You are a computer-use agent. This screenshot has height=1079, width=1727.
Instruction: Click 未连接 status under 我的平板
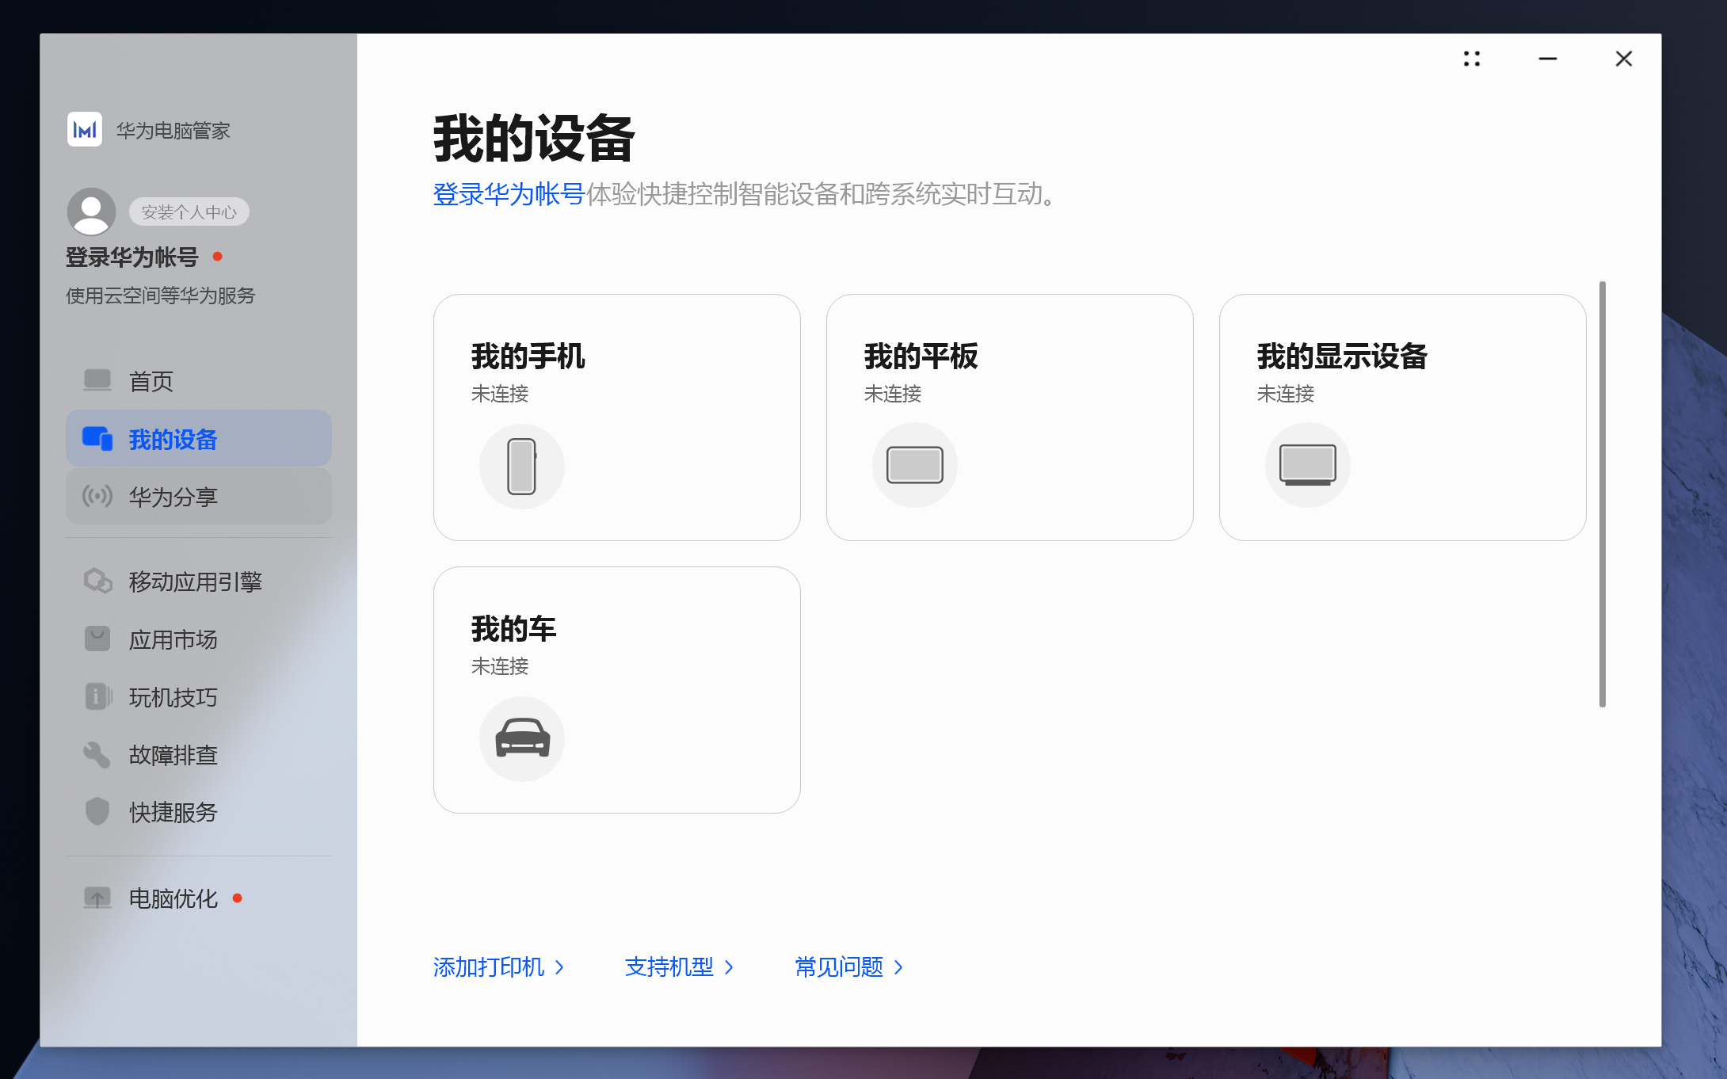point(893,394)
